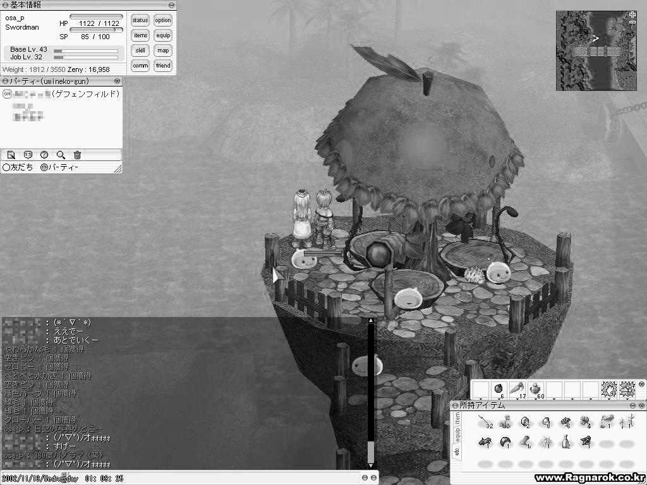The image size is (647, 485).
Task: Click the equip button in 基本情報
Action: 163,35
